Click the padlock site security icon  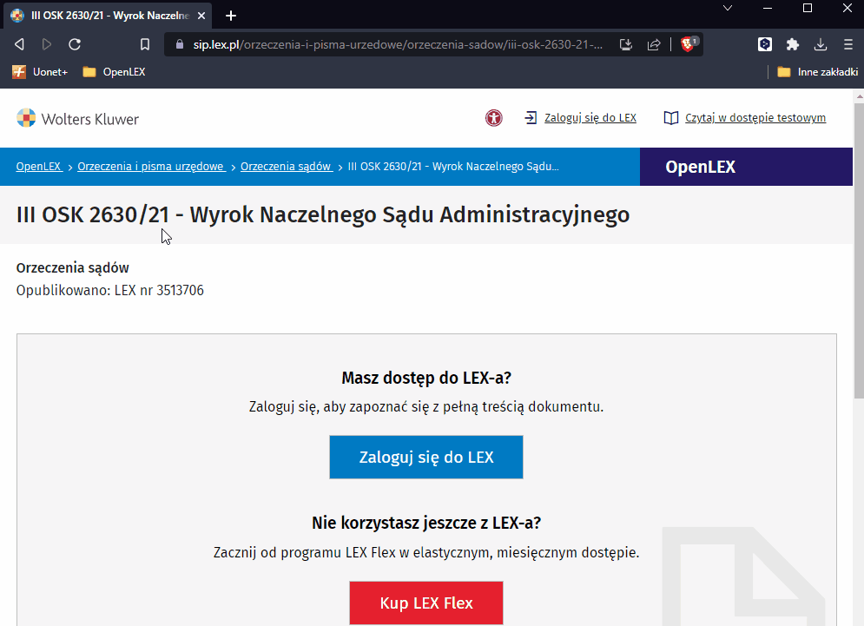(x=179, y=44)
